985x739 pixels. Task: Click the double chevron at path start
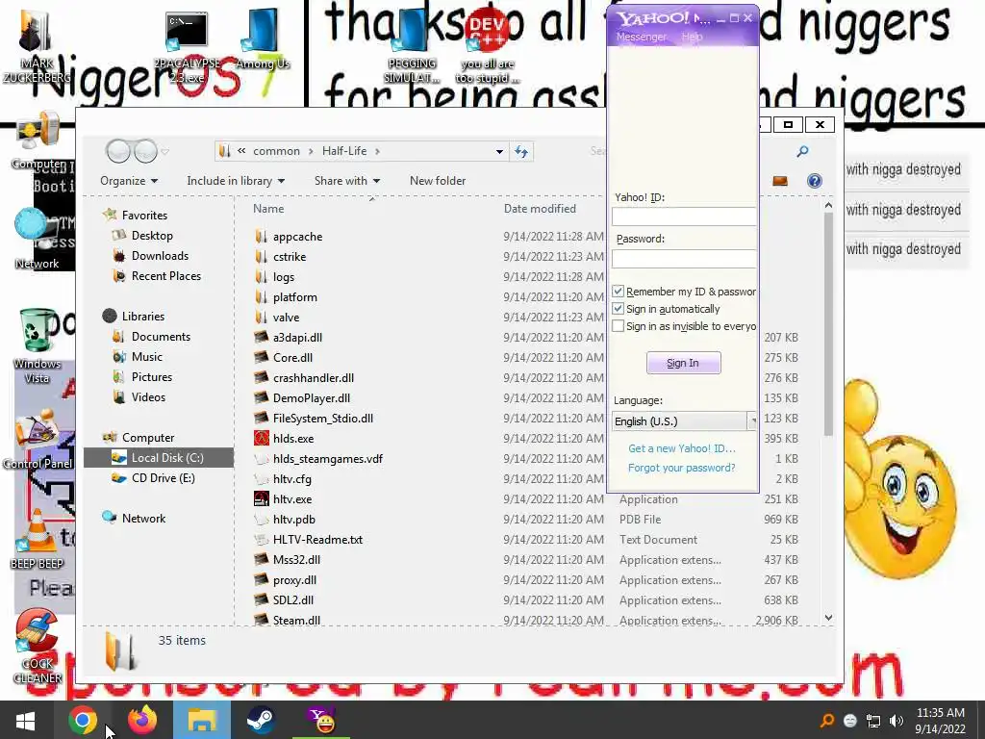click(241, 151)
